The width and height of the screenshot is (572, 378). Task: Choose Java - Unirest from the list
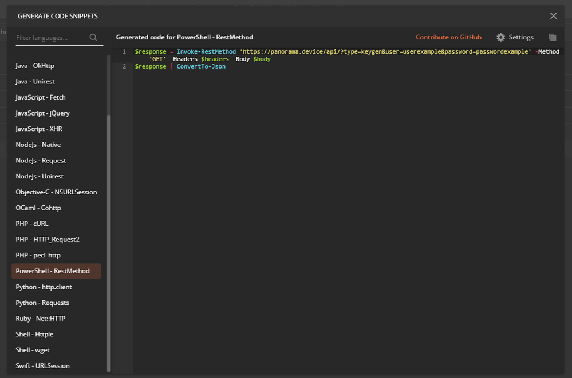[x=35, y=82]
